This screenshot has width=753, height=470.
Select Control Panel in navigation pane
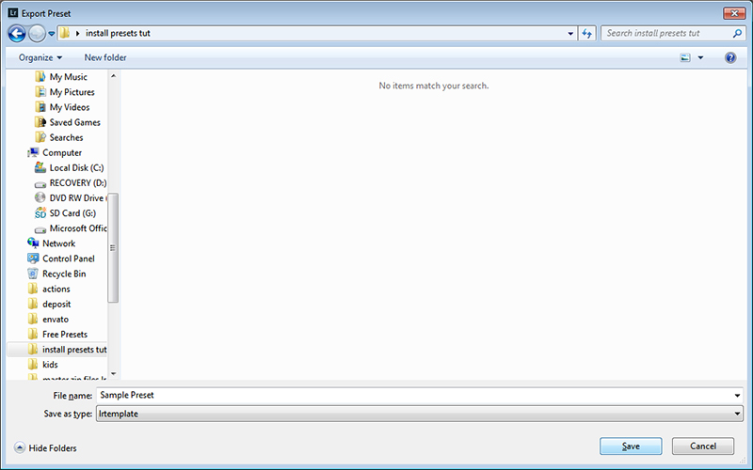[x=68, y=258]
